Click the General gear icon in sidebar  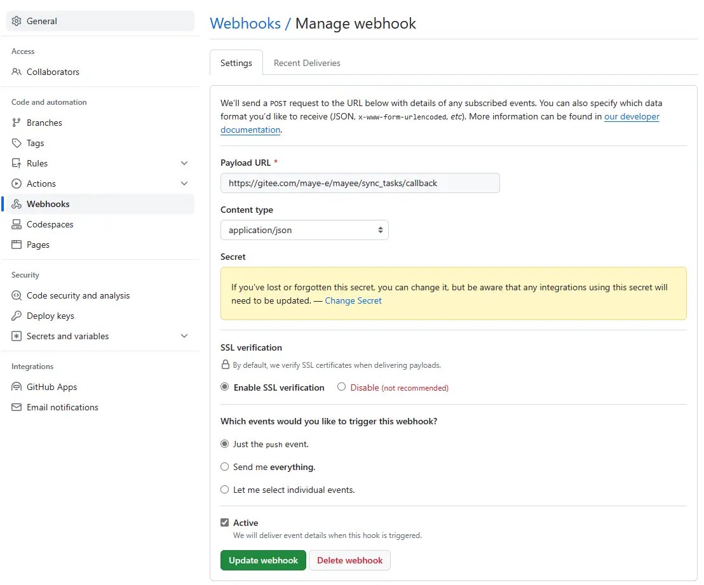click(17, 21)
